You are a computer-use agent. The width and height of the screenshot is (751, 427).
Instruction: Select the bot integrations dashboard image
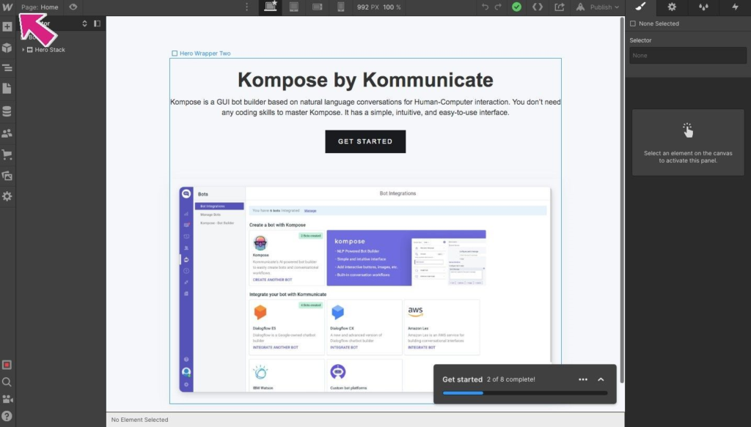pos(365,289)
